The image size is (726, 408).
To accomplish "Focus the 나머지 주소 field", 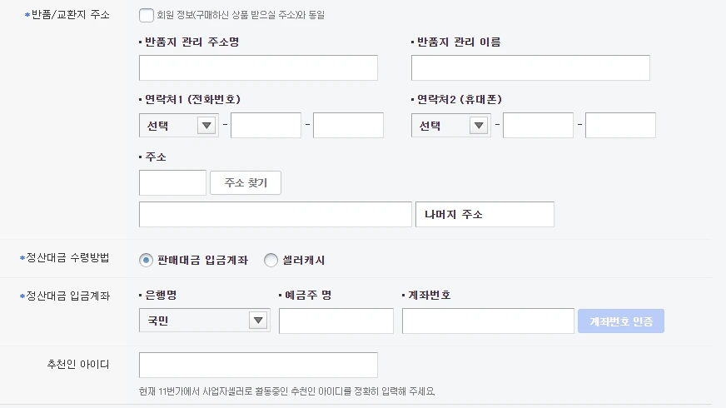I will point(485,214).
